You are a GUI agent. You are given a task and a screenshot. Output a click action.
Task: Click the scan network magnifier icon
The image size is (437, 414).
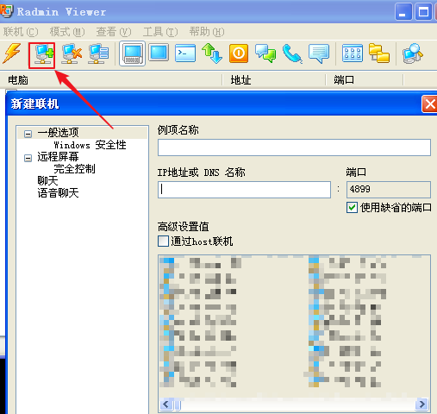[413, 53]
